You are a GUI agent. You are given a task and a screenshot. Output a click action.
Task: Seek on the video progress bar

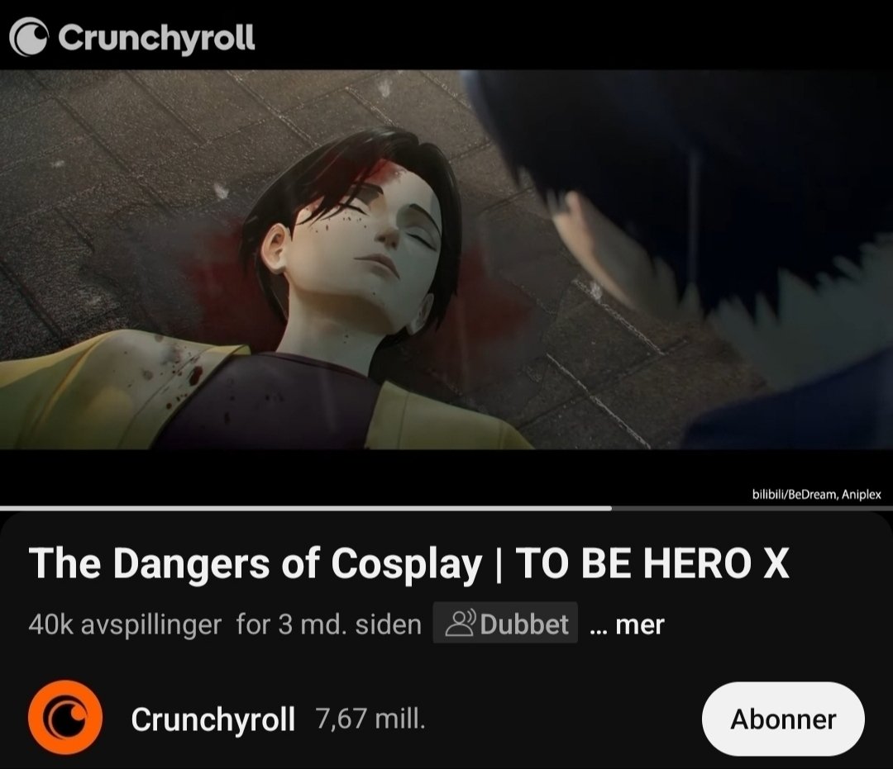(x=446, y=508)
